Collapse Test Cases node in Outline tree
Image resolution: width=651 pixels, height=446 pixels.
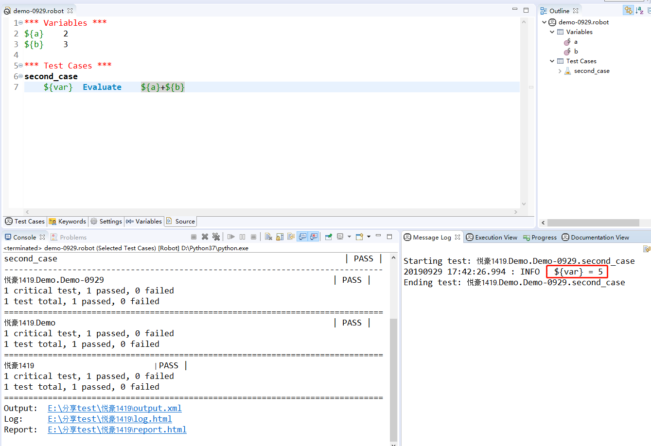point(552,61)
